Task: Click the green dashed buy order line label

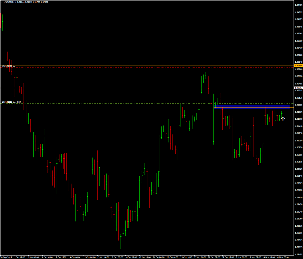Action: (11, 102)
